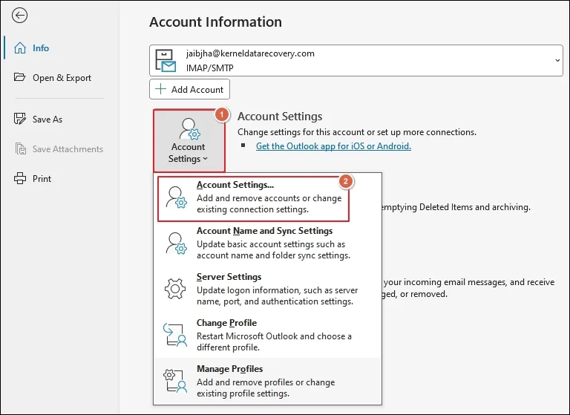Click the gear-user icon beside Manage Profiles
Viewport: 570px width, 415px height.
(175, 381)
